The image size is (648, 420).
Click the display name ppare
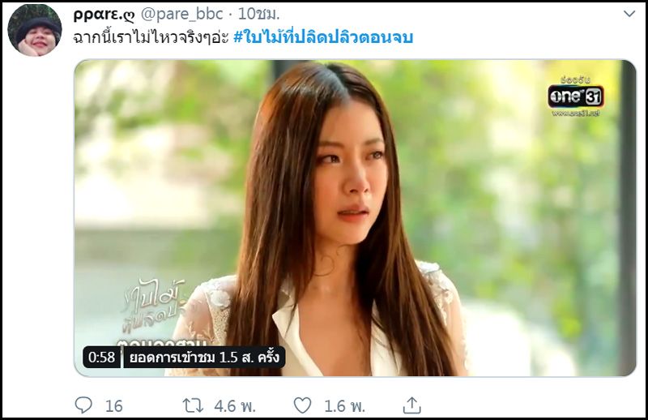(x=104, y=15)
